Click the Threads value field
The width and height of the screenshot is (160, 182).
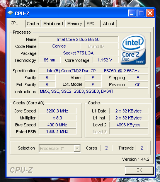142,148
